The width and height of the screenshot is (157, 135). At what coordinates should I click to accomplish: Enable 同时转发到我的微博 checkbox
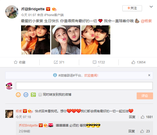pyautogui.click(x=40, y=95)
